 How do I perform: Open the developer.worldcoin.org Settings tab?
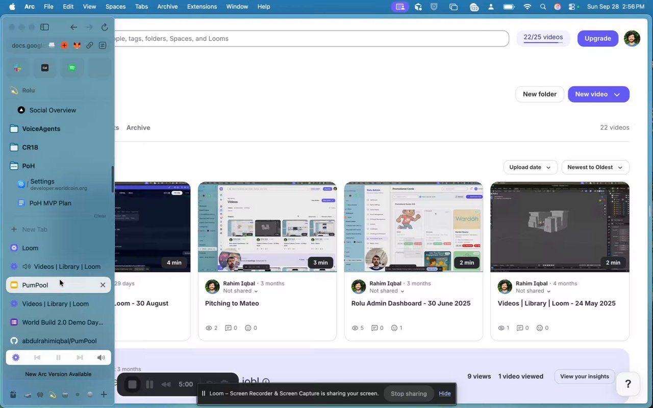click(x=58, y=184)
